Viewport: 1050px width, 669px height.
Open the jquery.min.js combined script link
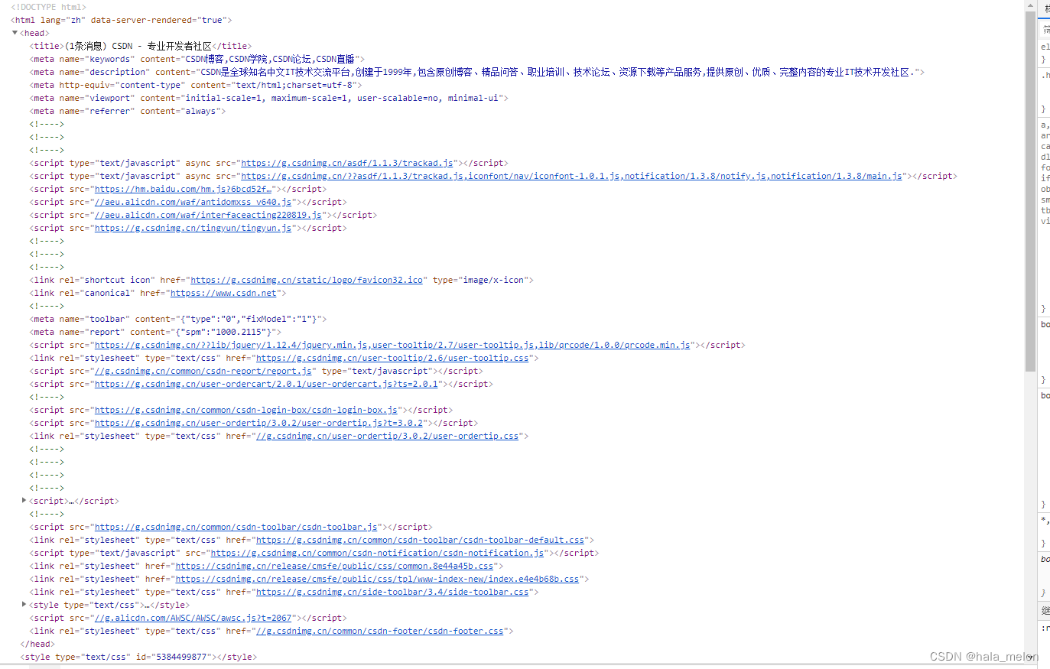click(392, 345)
